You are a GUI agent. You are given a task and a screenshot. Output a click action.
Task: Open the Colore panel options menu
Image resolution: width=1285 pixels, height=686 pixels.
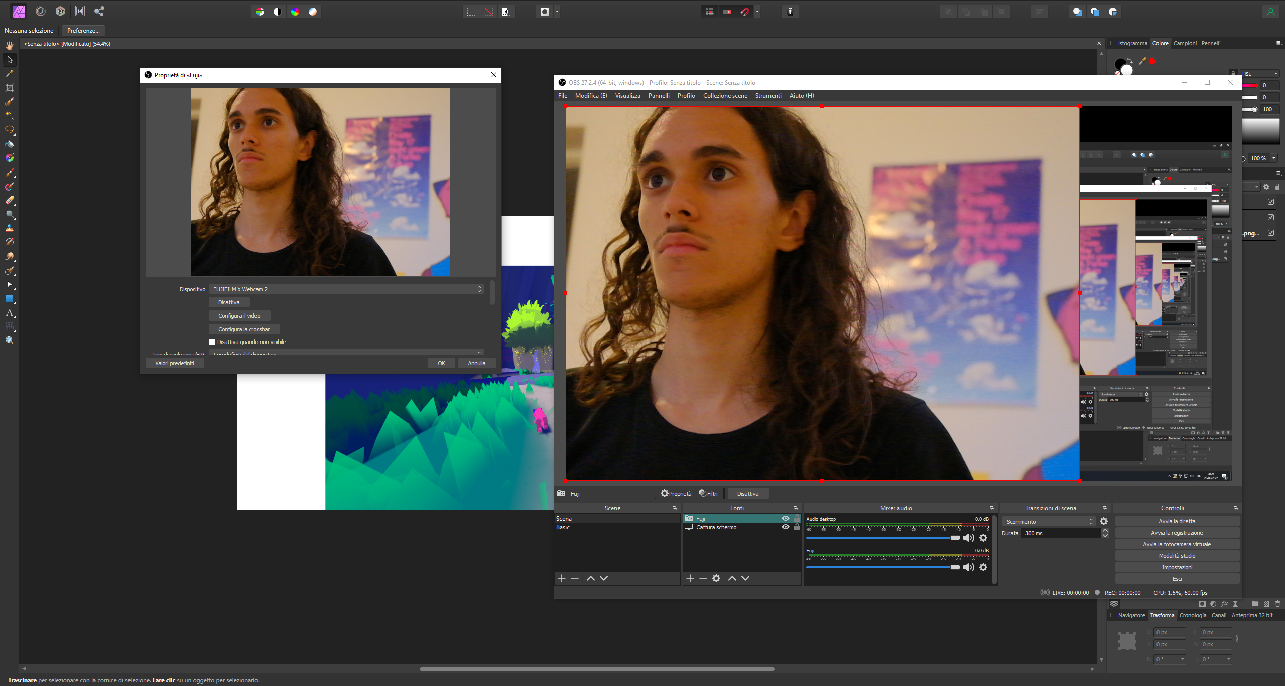click(x=1278, y=43)
